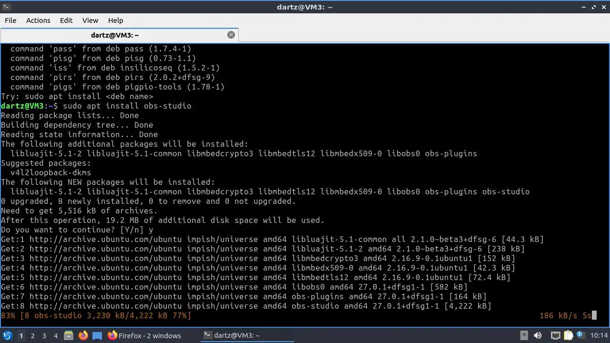Click the 'sudo apt install obs-studio' command text
610x343 pixels.
[x=127, y=106]
